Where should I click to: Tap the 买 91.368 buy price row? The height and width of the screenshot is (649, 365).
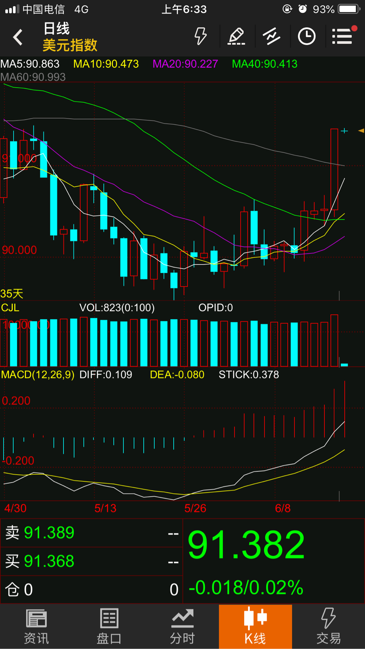(x=91, y=561)
